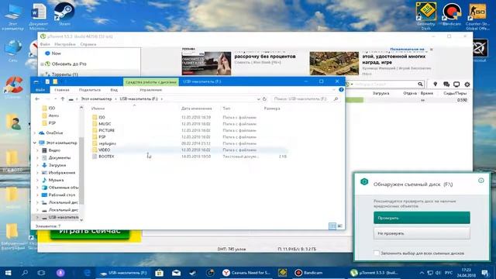Expand the OneDrive tree node
The width and height of the screenshot is (496, 279).
click(34, 133)
